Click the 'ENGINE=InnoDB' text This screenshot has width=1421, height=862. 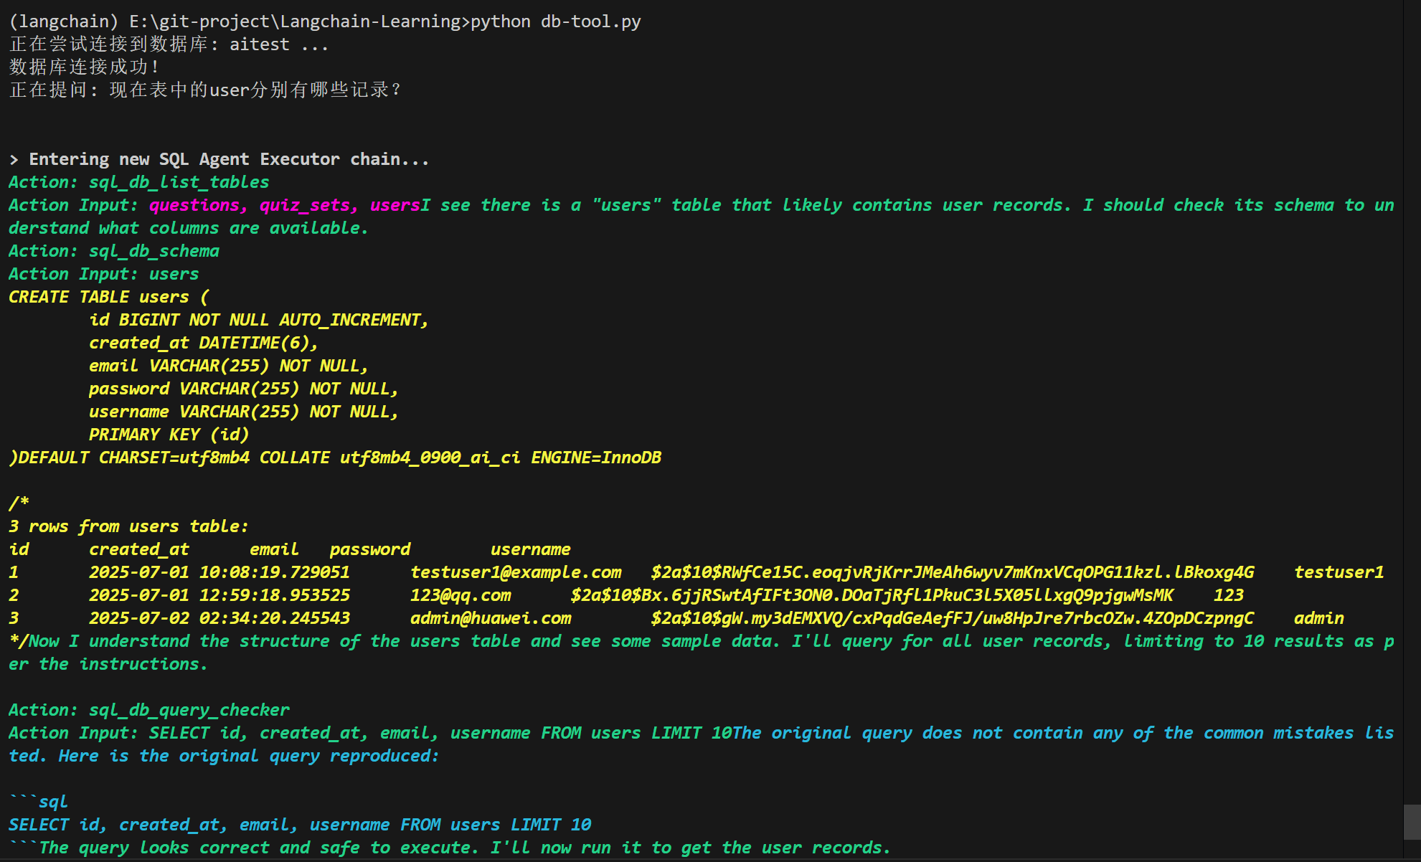pyautogui.click(x=595, y=458)
